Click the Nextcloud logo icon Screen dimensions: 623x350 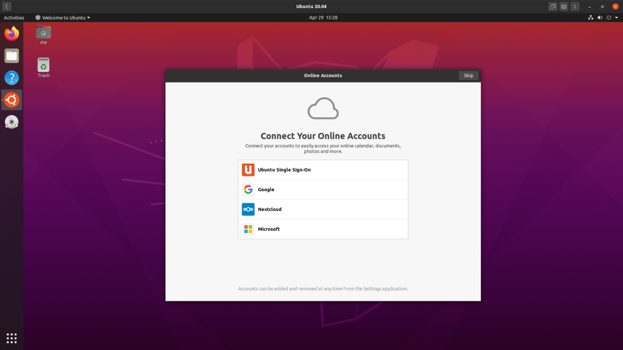click(x=248, y=209)
